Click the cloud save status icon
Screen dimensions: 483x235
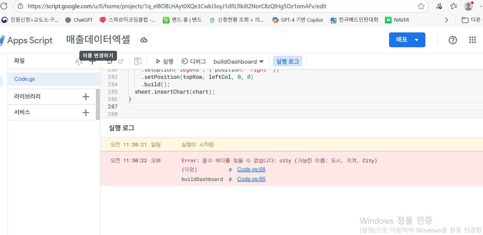[x=144, y=40]
